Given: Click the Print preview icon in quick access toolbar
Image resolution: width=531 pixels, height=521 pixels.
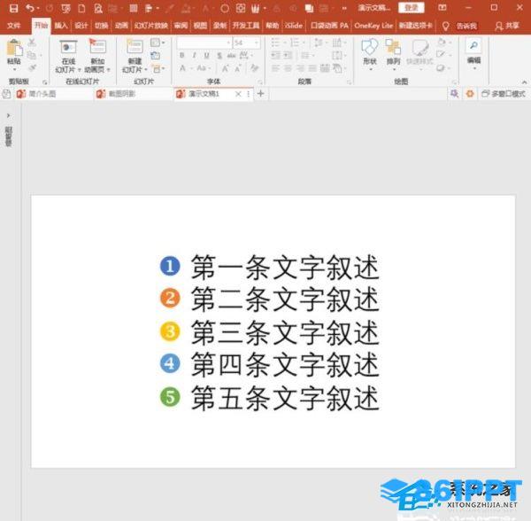Looking at the screenshot, I should click(x=98, y=8).
